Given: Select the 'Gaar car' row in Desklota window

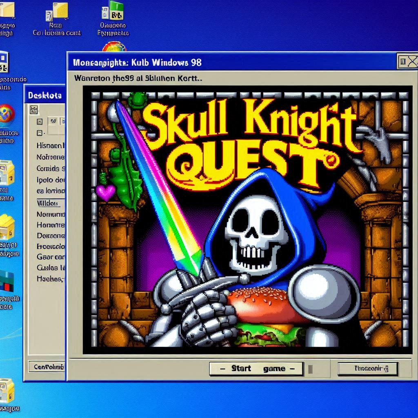Looking at the screenshot, I should pos(50,257).
